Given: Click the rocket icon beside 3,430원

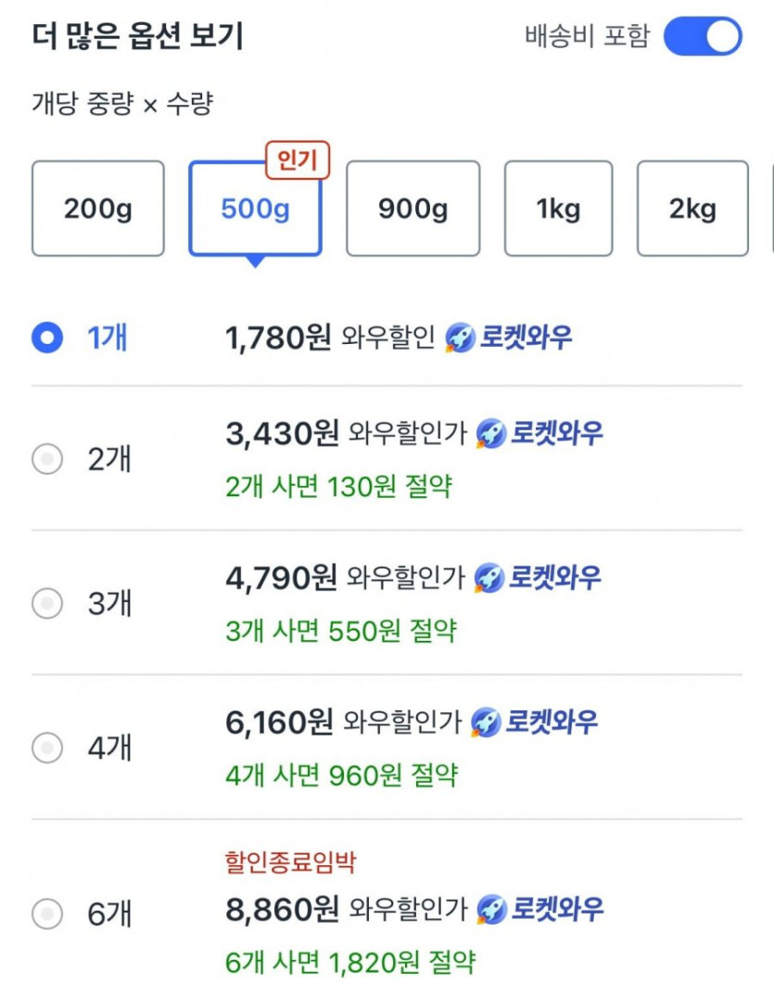Looking at the screenshot, I should pos(490,433).
